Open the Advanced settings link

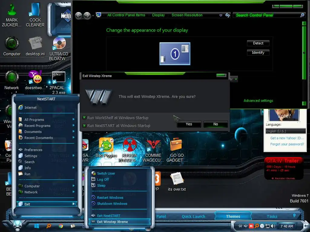[258, 101]
